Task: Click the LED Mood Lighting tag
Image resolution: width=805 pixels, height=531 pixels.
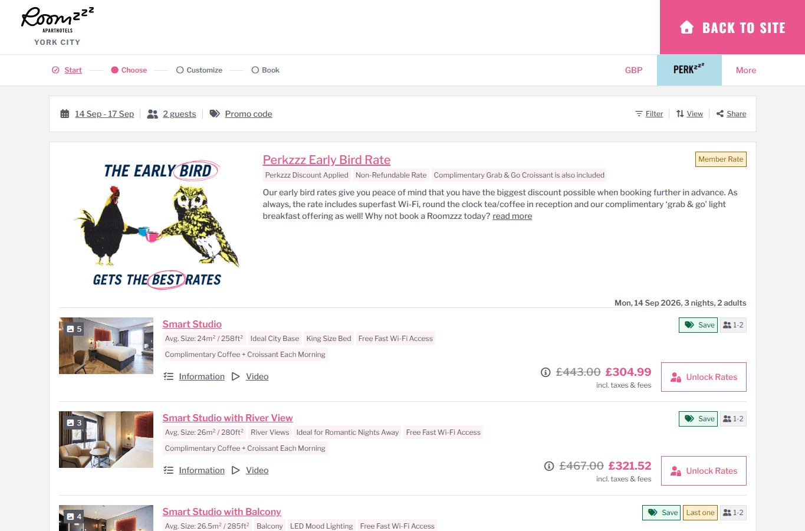Action: 321,526
